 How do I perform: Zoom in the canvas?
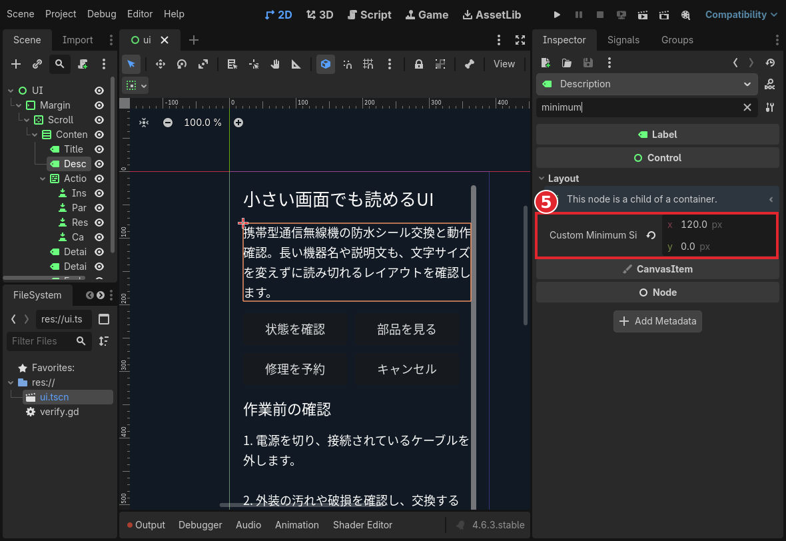click(238, 123)
